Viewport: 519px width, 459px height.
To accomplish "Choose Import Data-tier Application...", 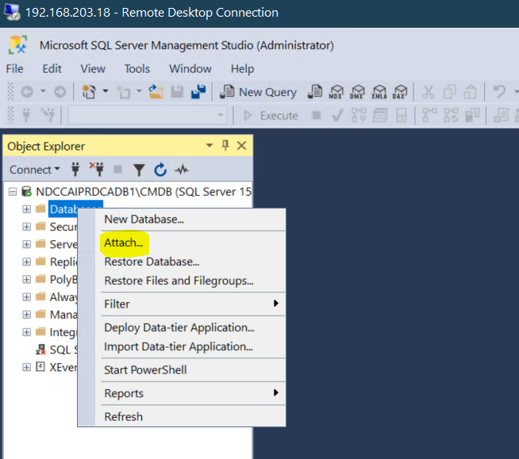I will coord(182,346).
